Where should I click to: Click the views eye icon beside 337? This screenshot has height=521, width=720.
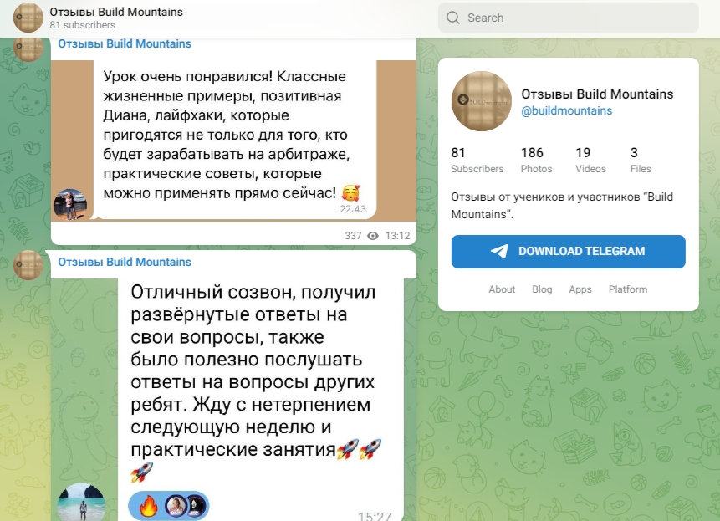373,236
